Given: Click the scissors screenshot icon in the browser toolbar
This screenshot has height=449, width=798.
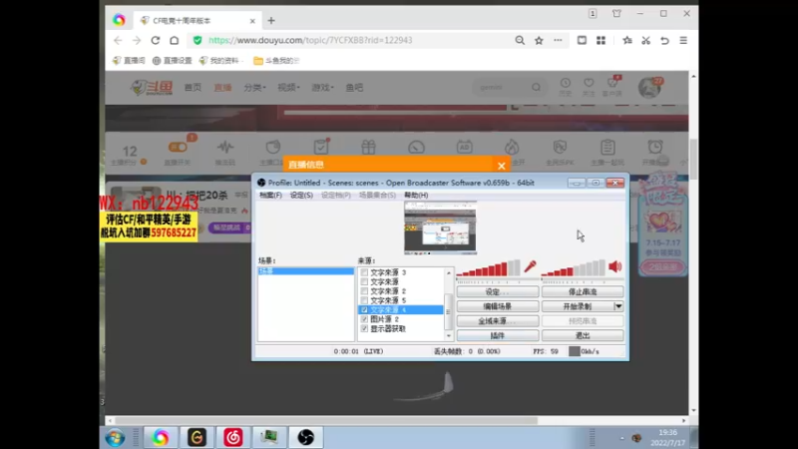Looking at the screenshot, I should pyautogui.click(x=645, y=40).
